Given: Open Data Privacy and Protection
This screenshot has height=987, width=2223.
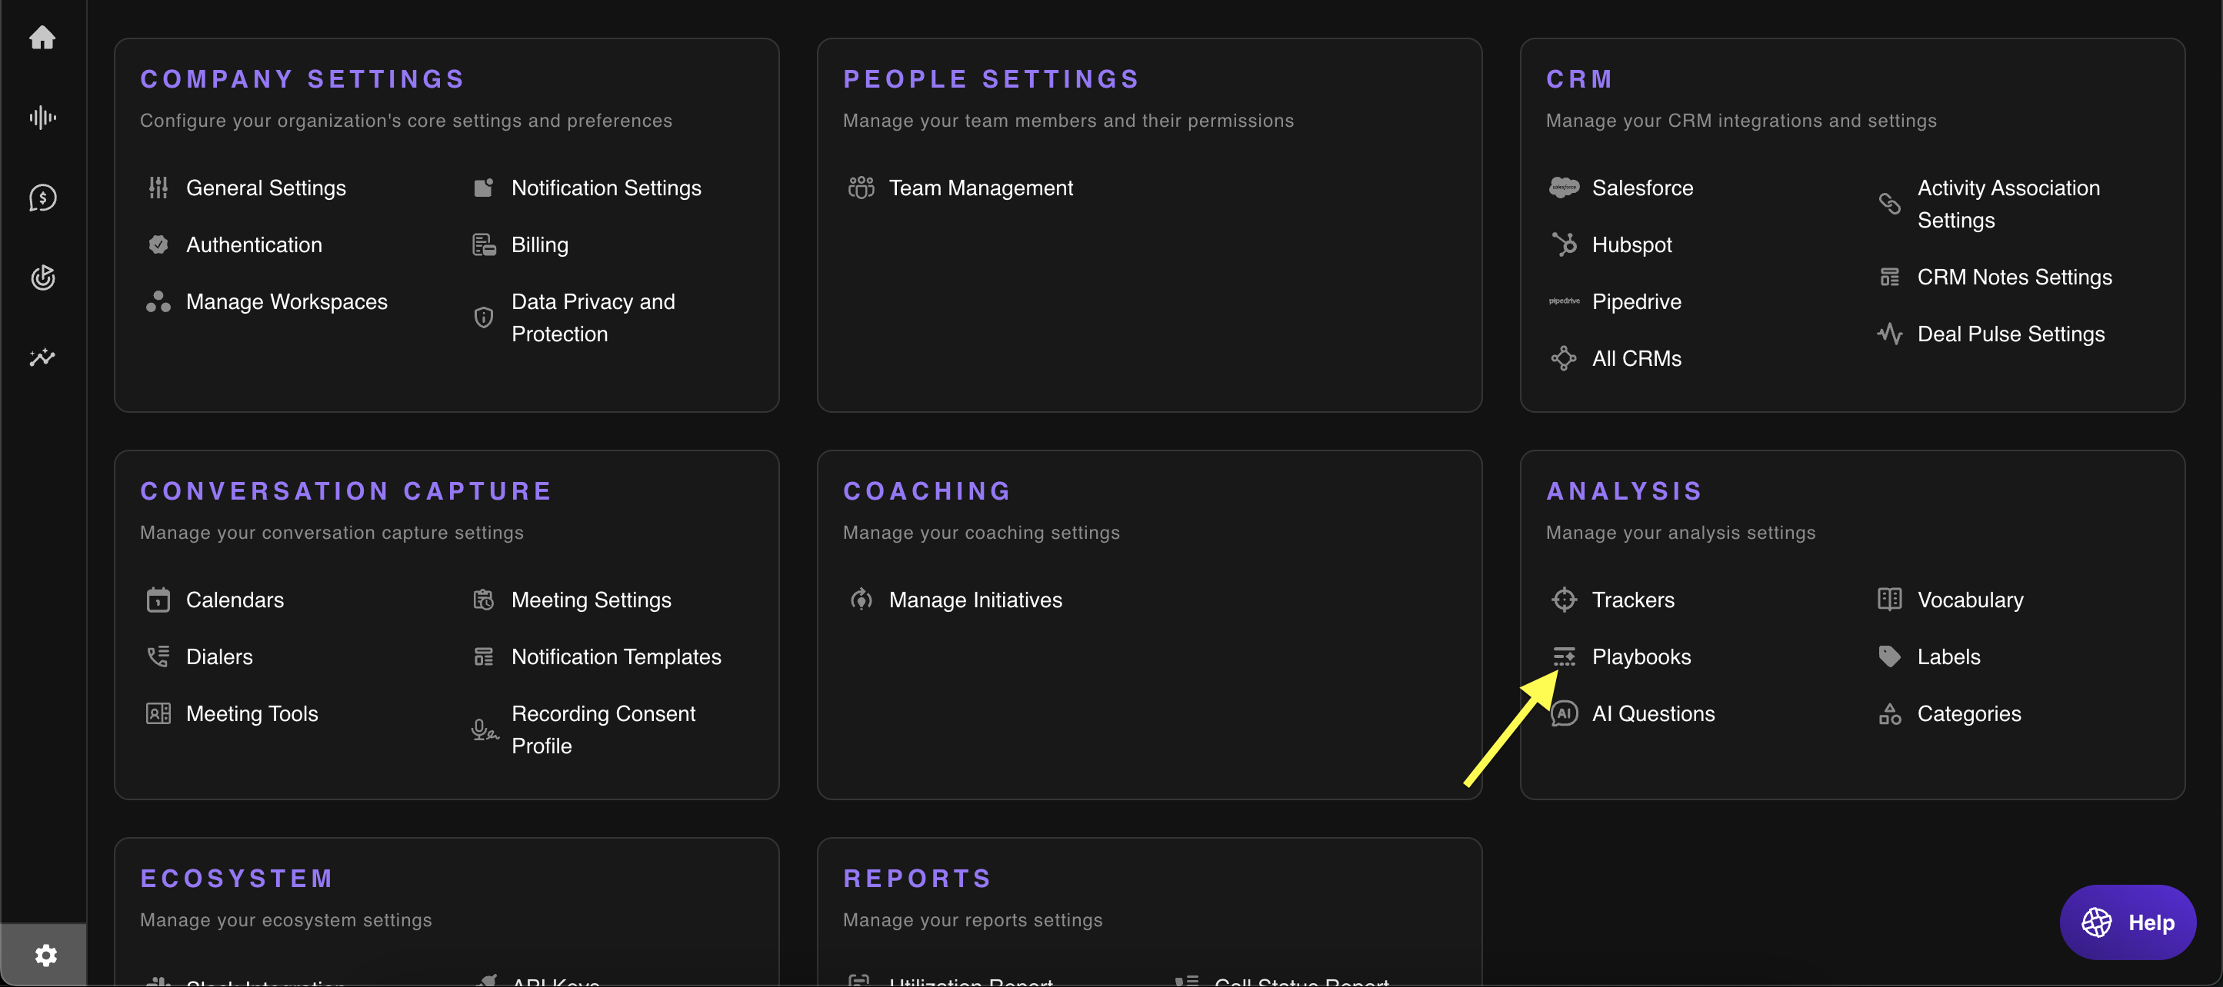Looking at the screenshot, I should coord(593,317).
